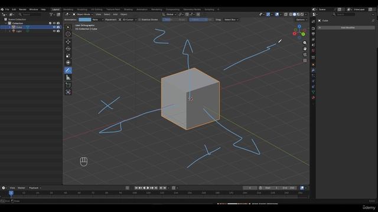Image resolution: width=378 pixels, height=212 pixels.
Task: Select the Annotate tool
Action: coord(68,70)
